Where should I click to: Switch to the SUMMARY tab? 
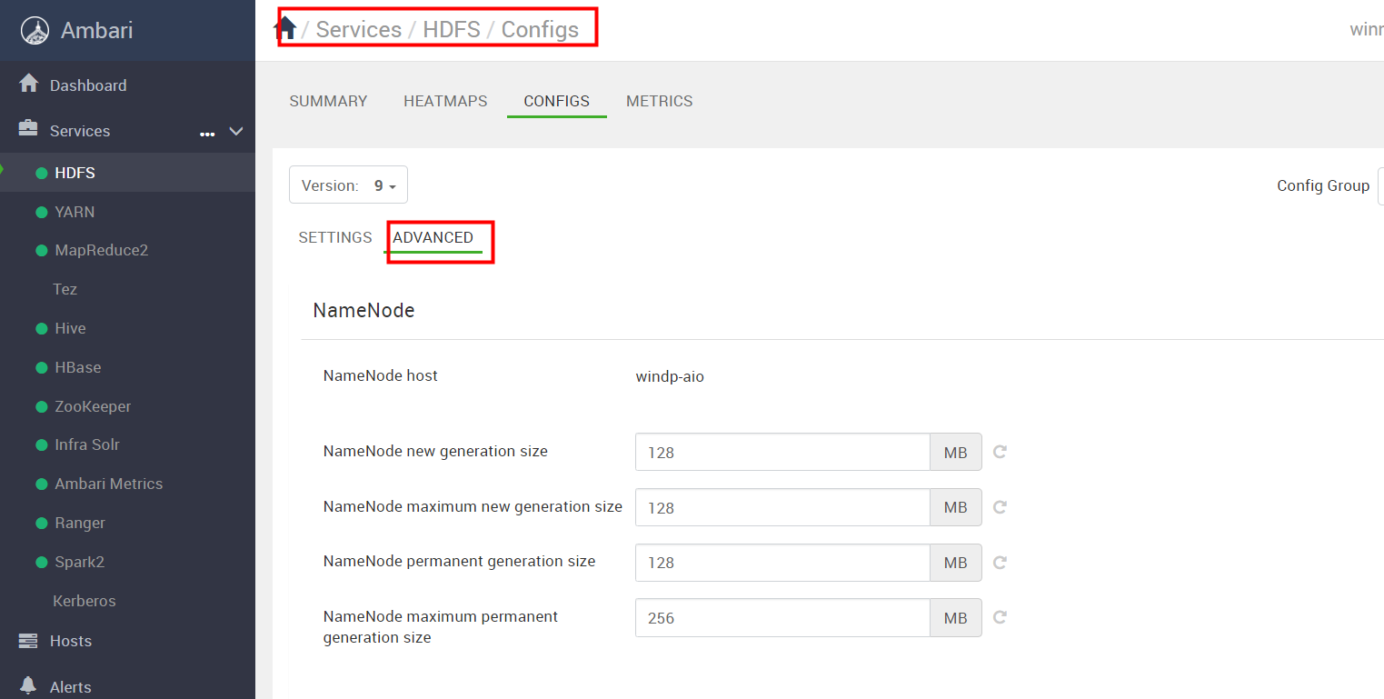328,101
